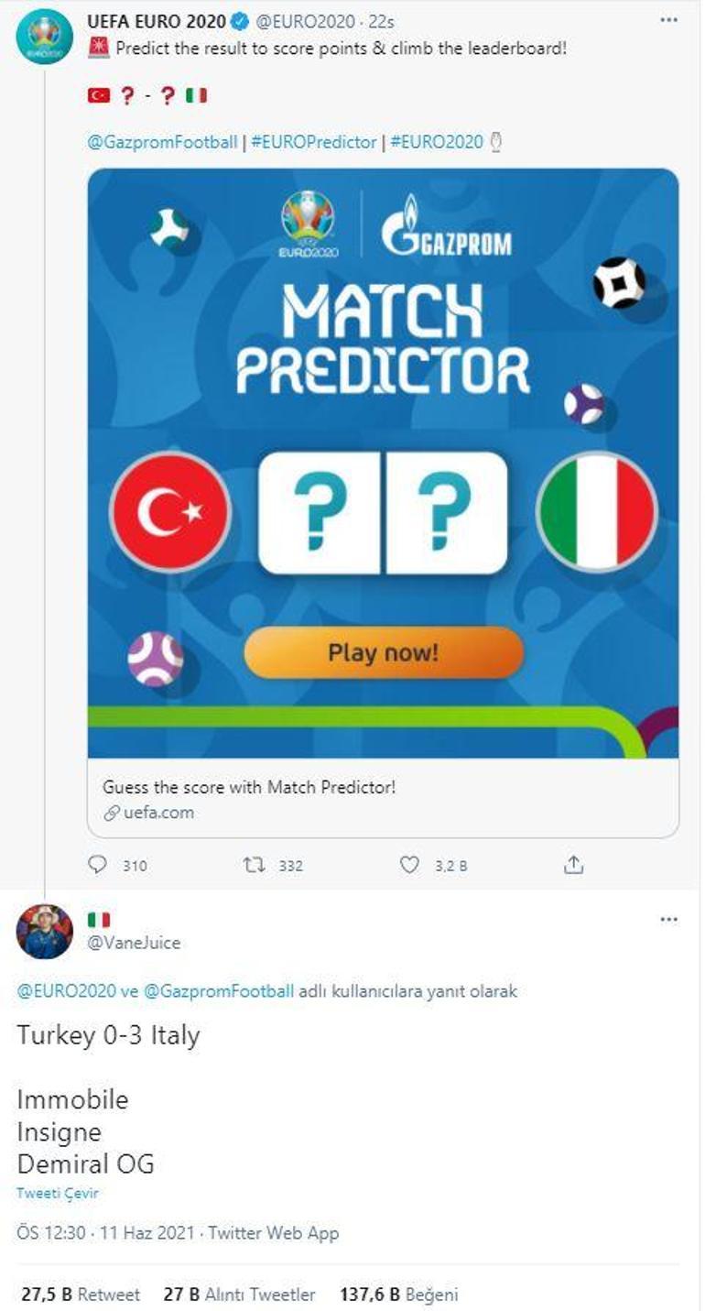This screenshot has width=705, height=1311.
Task: Click Tweeti Çevir to translate tweet
Action: click(57, 1194)
